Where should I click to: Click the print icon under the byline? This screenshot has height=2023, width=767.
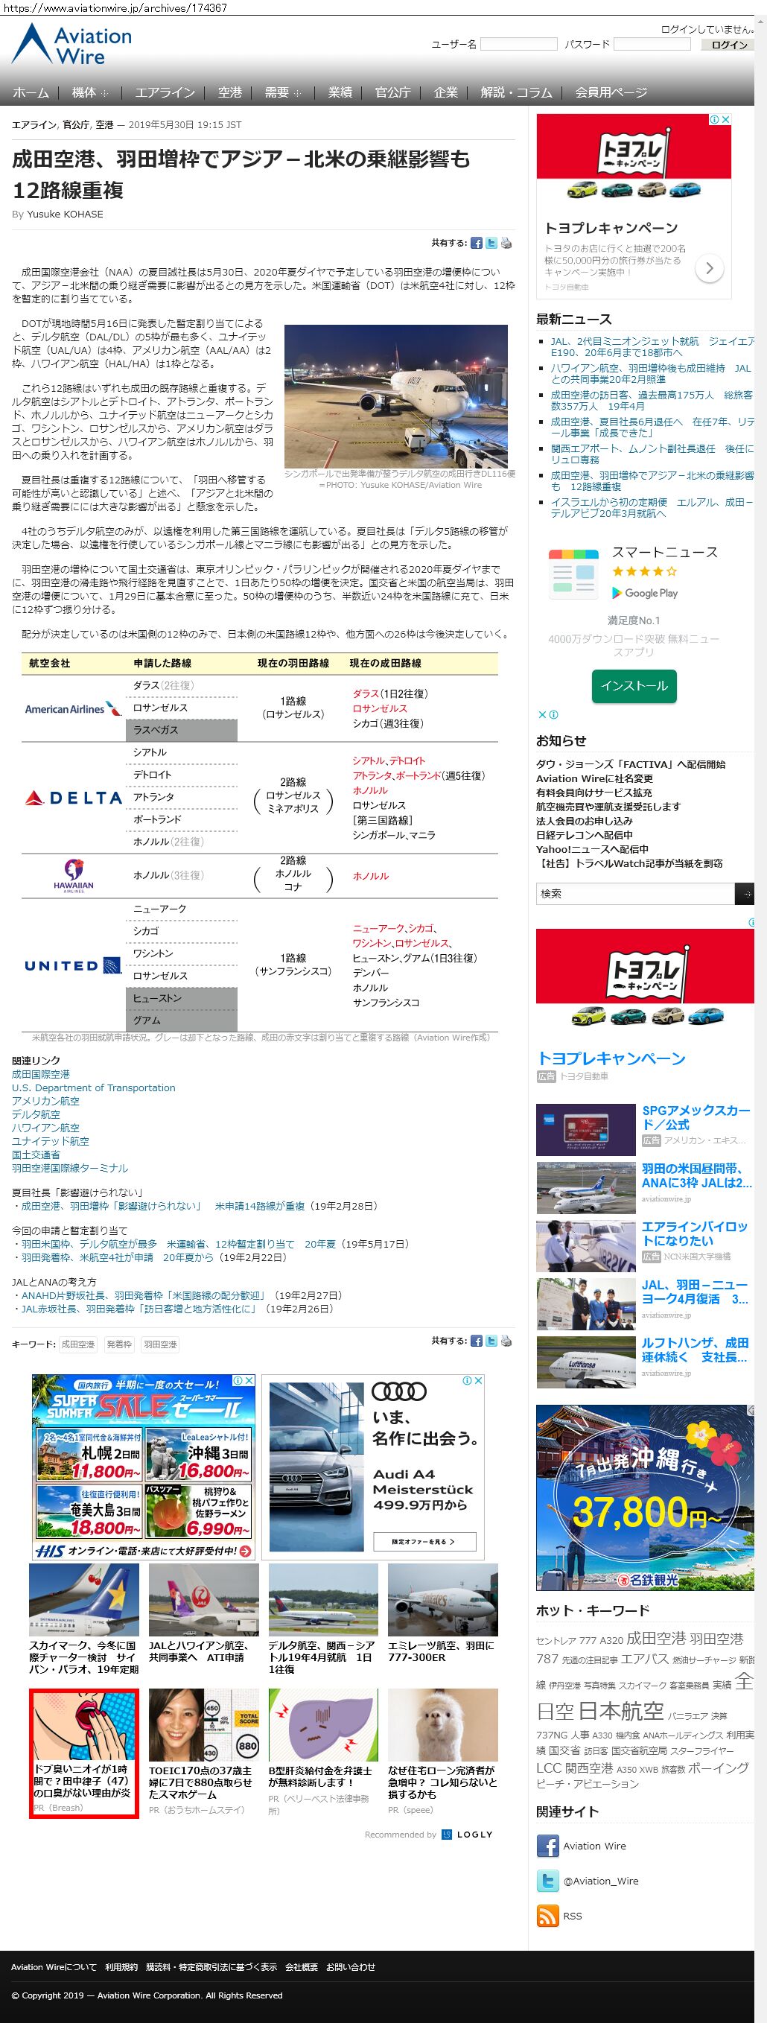point(506,244)
